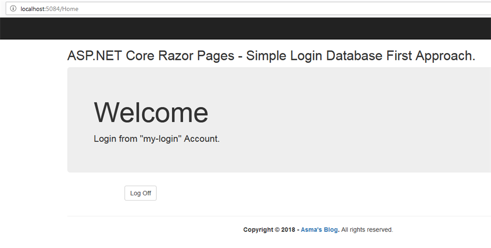Open the Asma's Blog link
The image size is (491, 248).
tap(319, 230)
